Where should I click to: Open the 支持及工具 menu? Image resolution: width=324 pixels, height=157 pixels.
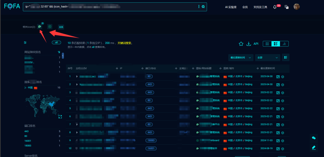(260, 7)
